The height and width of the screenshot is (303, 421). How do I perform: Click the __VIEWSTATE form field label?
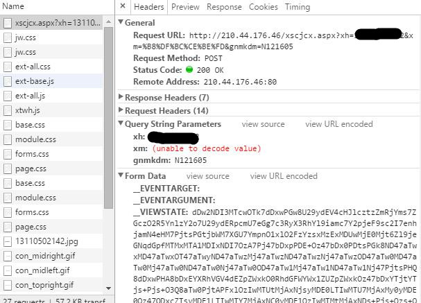[x=160, y=212]
